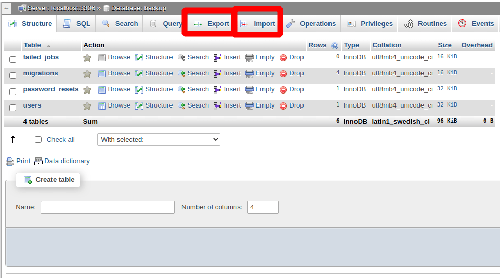Screen dimensions: 500x278
Task: Tick the migrations table checkbox
Action: tap(13, 75)
